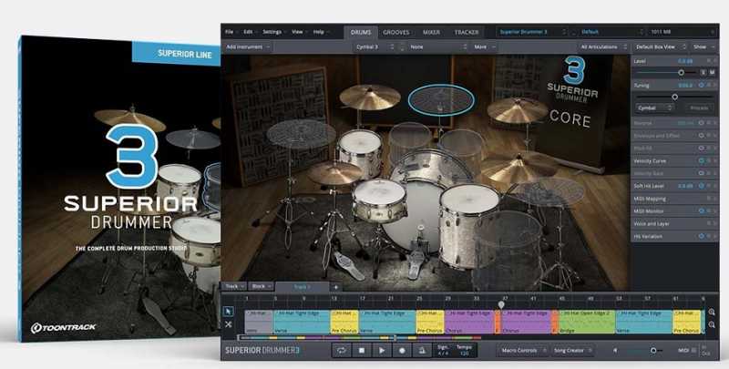Open the Move dropdown
Image resolution: width=729 pixels, height=369 pixels.
(x=485, y=47)
